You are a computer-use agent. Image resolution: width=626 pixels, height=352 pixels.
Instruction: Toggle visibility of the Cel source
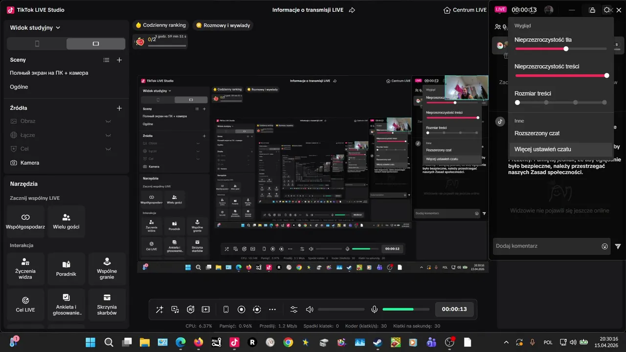click(x=109, y=149)
